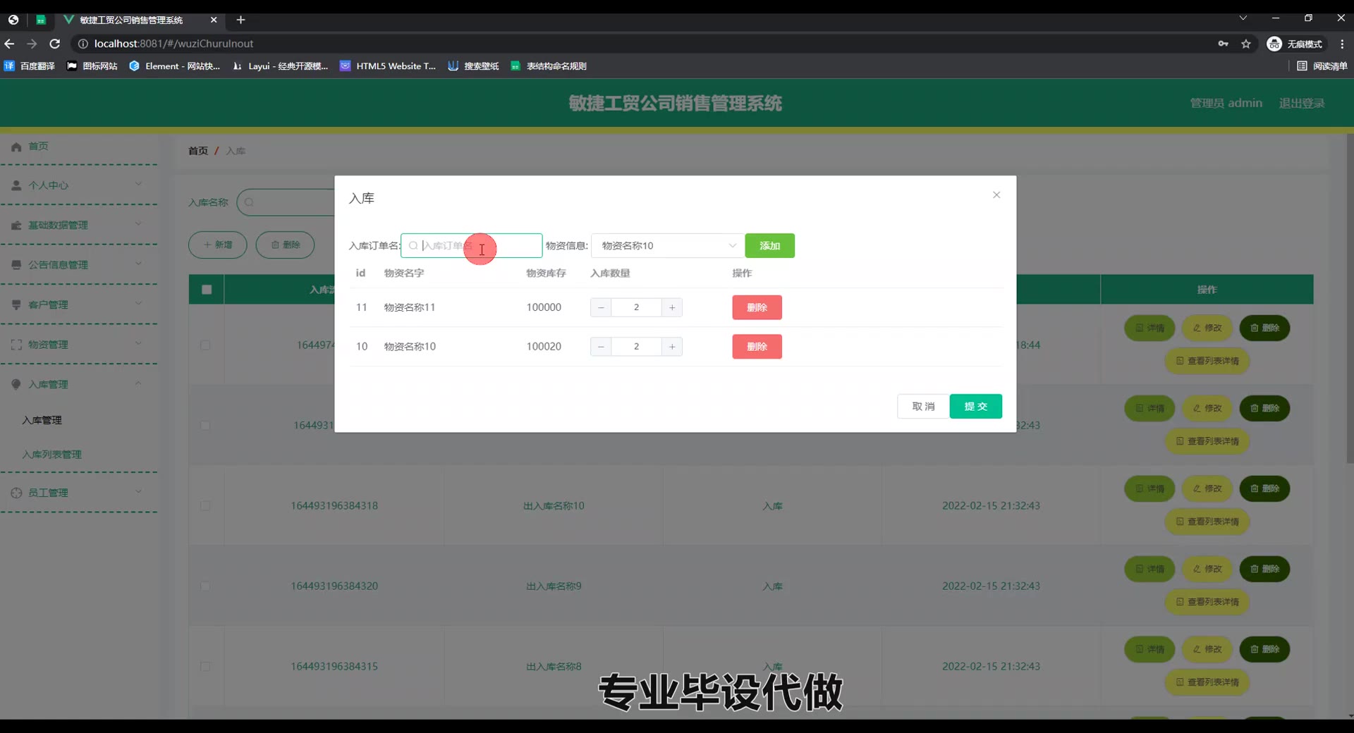Toggle the select-all checkbox in table header
The image size is (1354, 733).
[207, 290]
